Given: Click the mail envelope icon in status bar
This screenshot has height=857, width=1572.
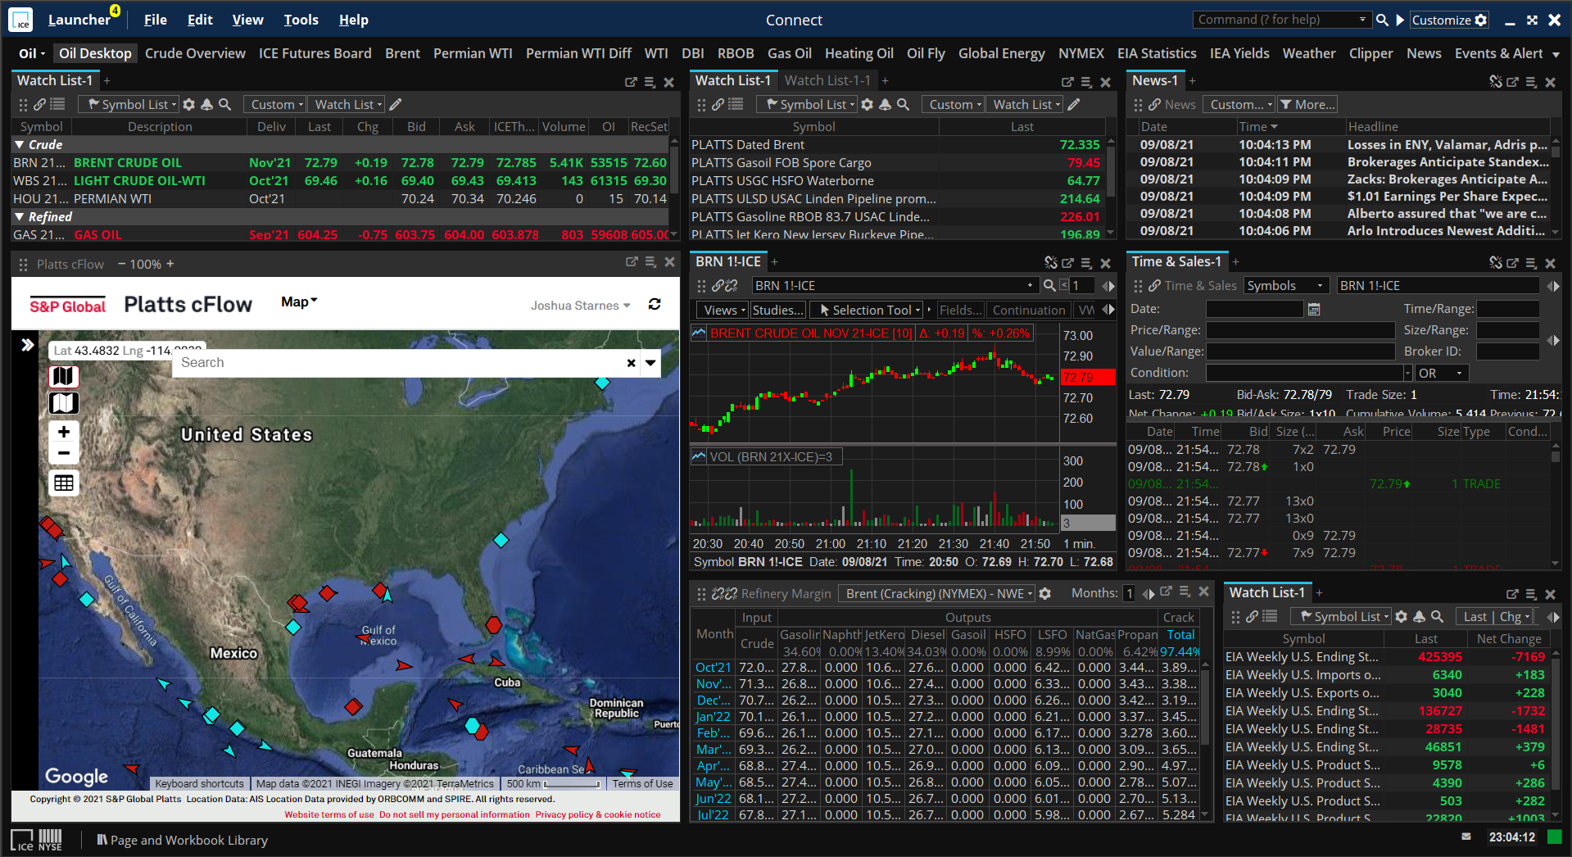Looking at the screenshot, I should coord(1466,837).
